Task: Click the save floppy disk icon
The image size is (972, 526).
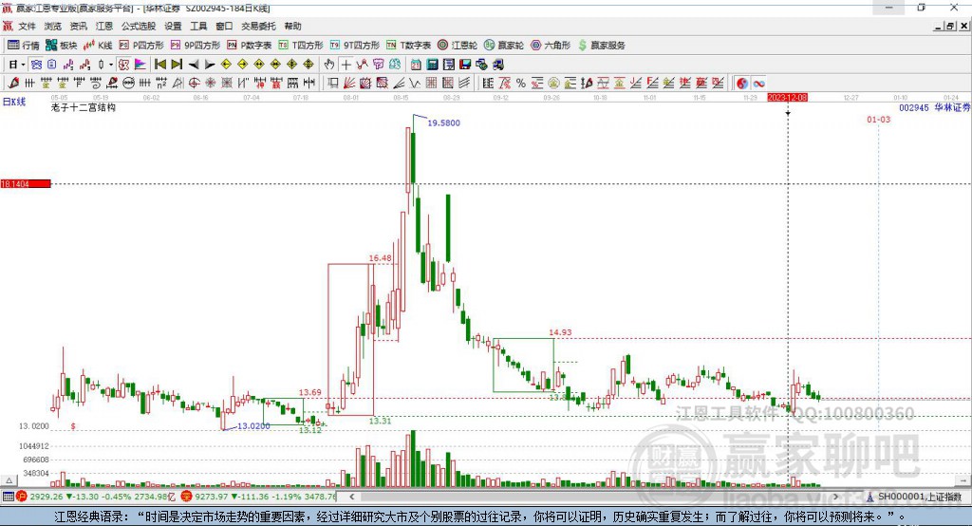Action: pos(466,65)
